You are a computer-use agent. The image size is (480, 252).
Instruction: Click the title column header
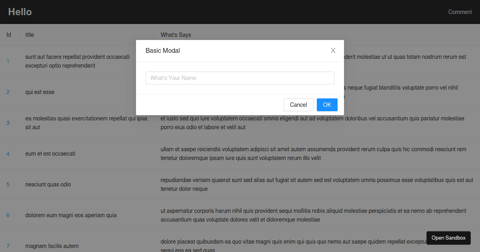(x=29, y=35)
